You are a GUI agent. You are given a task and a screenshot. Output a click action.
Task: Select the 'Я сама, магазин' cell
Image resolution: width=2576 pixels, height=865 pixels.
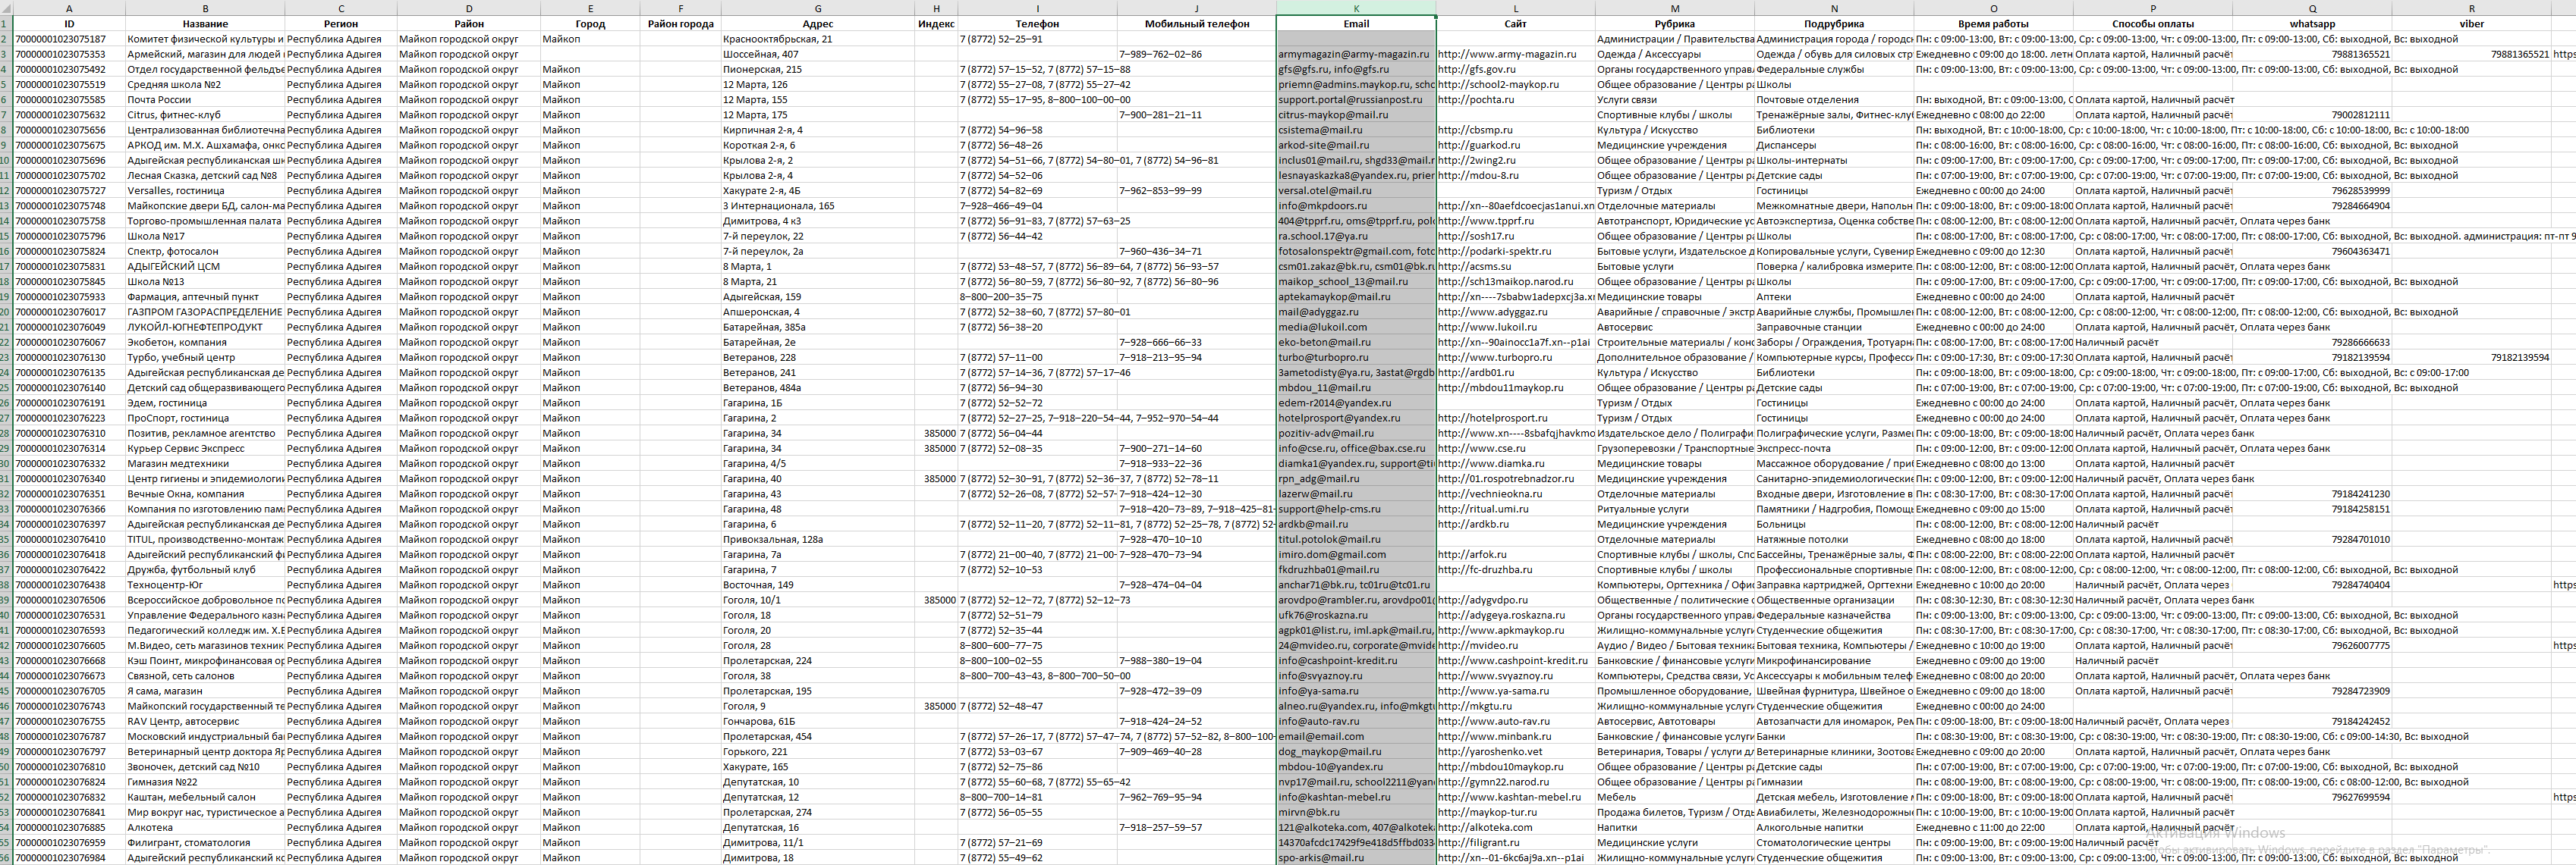point(205,691)
